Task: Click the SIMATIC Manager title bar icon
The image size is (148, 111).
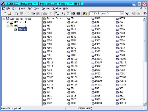Action: click(3, 3)
